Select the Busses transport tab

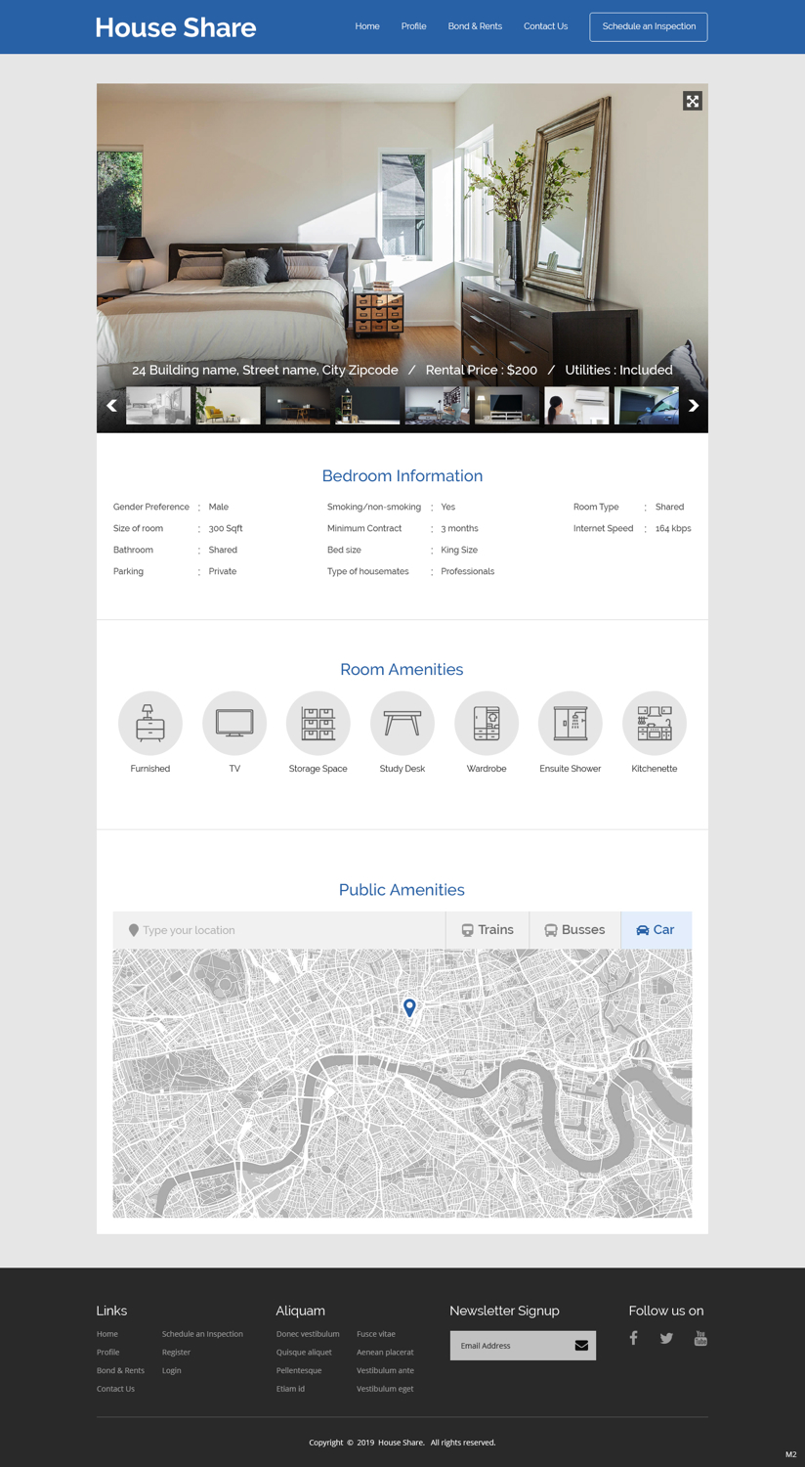click(574, 930)
